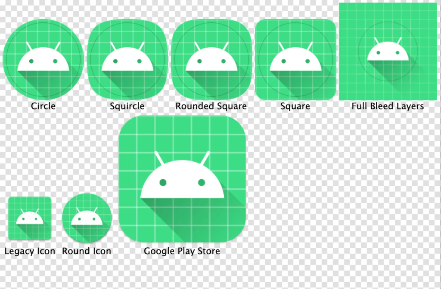The height and width of the screenshot is (289, 441).
Task: Click the "Round Icon" label
Action: 87,251
